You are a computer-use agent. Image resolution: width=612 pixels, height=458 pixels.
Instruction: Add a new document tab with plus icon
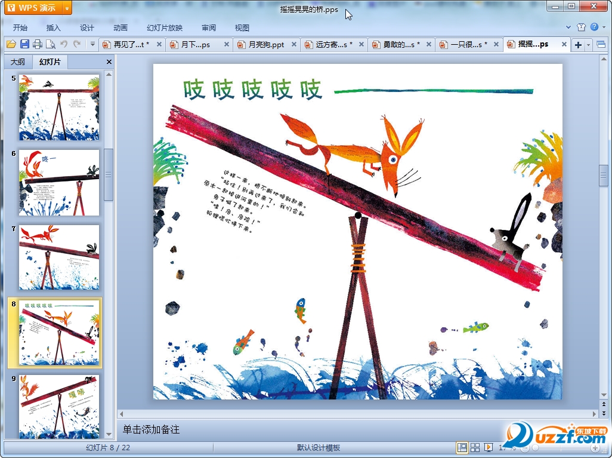(x=579, y=45)
